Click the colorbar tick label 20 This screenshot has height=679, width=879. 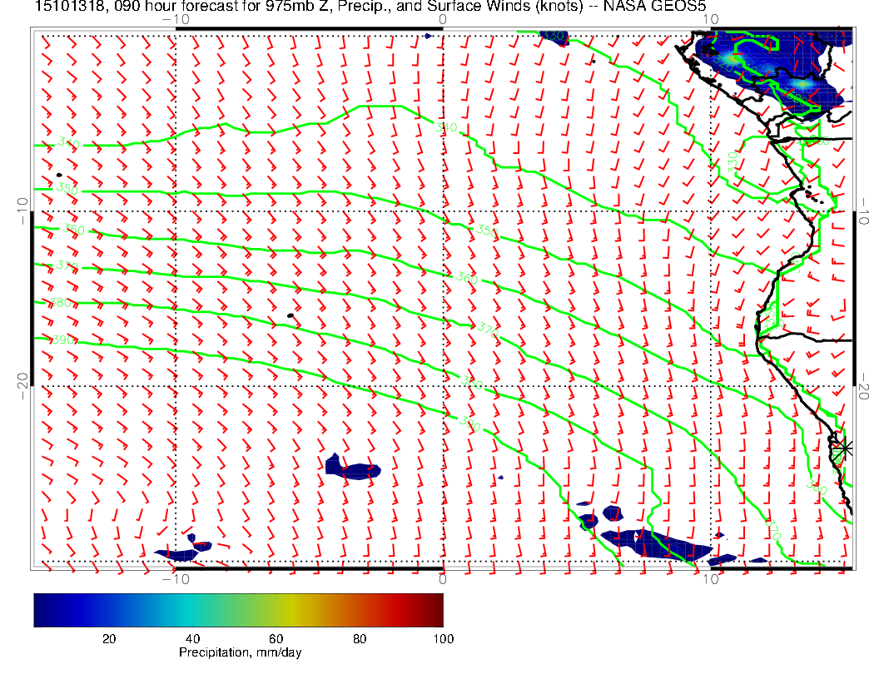[108, 638]
